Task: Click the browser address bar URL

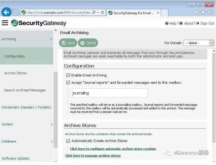Action: click(x=58, y=12)
